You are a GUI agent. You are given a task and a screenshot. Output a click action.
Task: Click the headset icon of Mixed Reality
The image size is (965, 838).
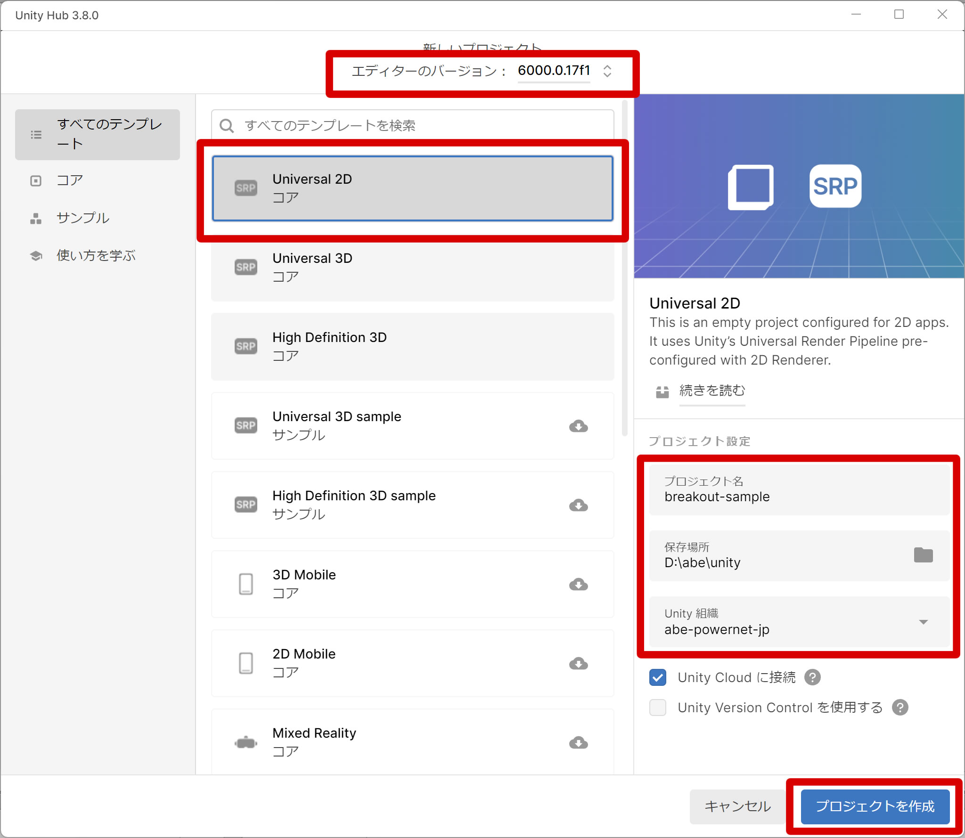[246, 743]
